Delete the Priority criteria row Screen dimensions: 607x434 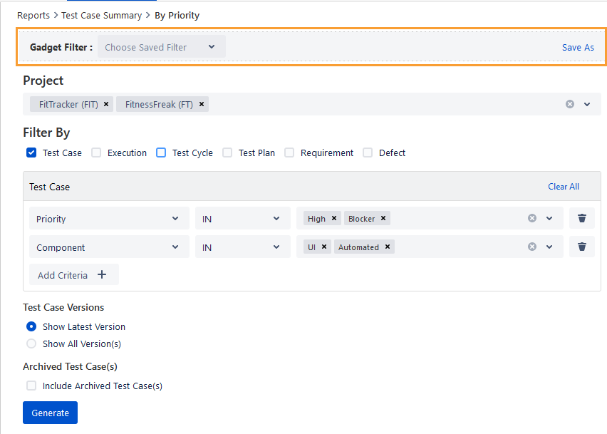pos(582,219)
